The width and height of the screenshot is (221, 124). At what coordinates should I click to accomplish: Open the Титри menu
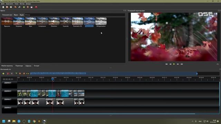click(x=17, y=4)
